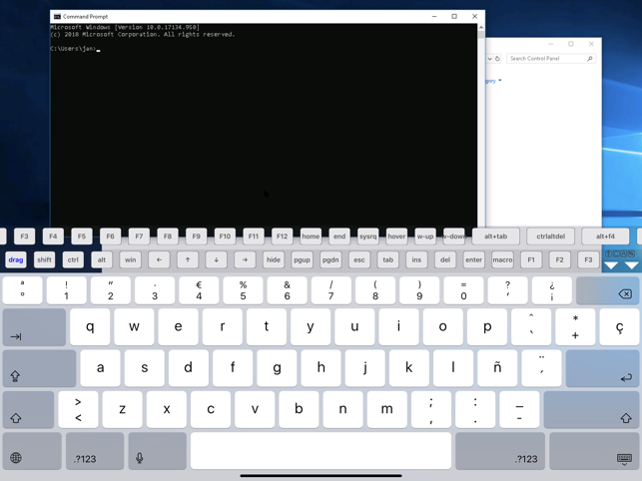
Task: Toggle the shift modifier in toolbar
Action: [44, 259]
